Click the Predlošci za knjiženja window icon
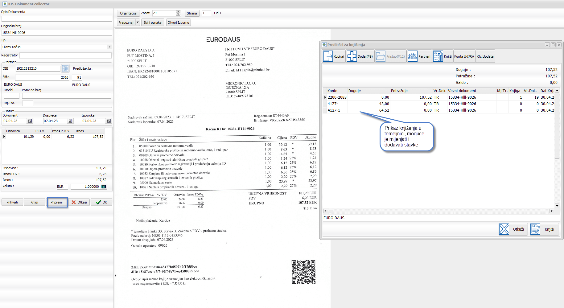Screen dimensions: 564x308 pyautogui.click(x=324, y=45)
